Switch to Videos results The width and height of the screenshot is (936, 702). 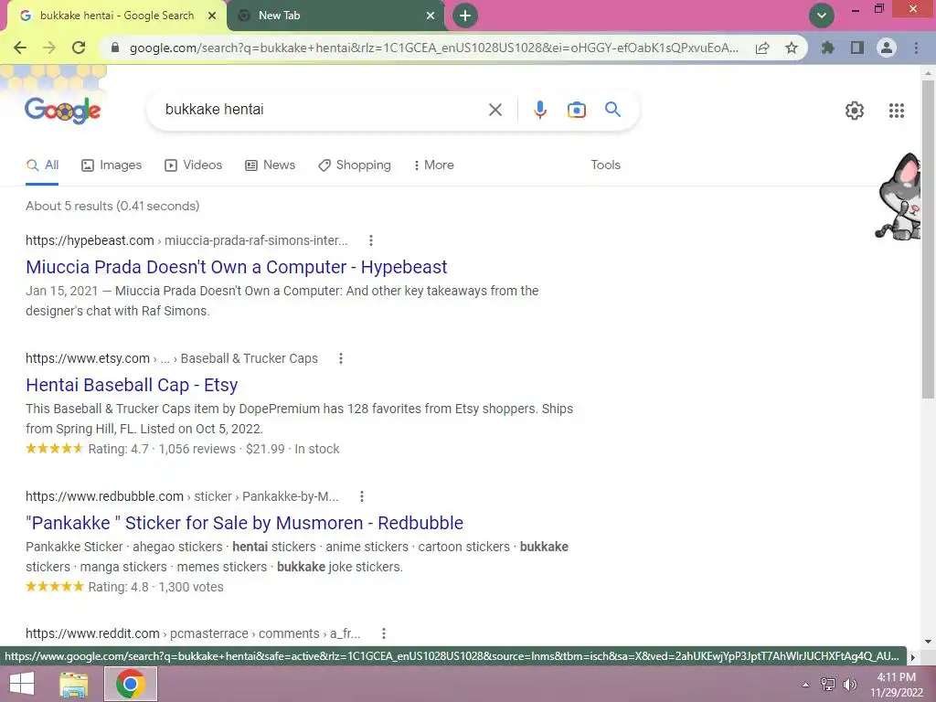[x=194, y=165]
